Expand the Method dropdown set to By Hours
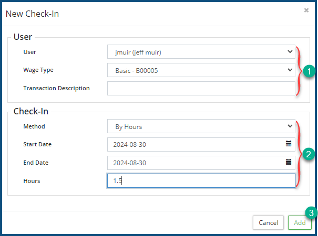The image size is (318, 236). click(201, 126)
